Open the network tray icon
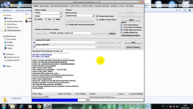 pos(174,107)
